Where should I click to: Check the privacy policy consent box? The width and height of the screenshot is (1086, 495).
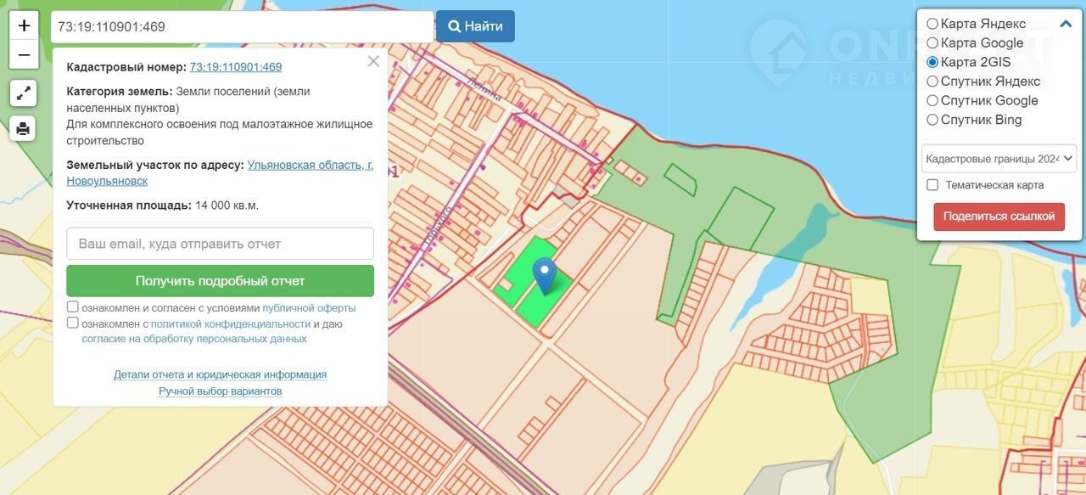tap(73, 323)
